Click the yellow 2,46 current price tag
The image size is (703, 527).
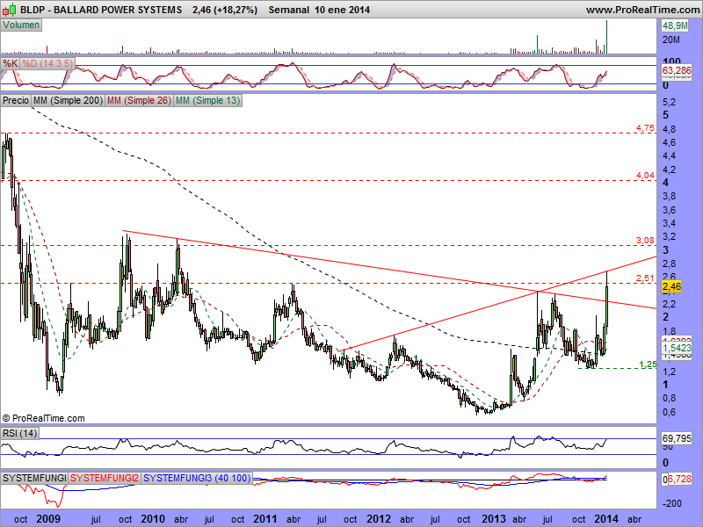tap(671, 286)
